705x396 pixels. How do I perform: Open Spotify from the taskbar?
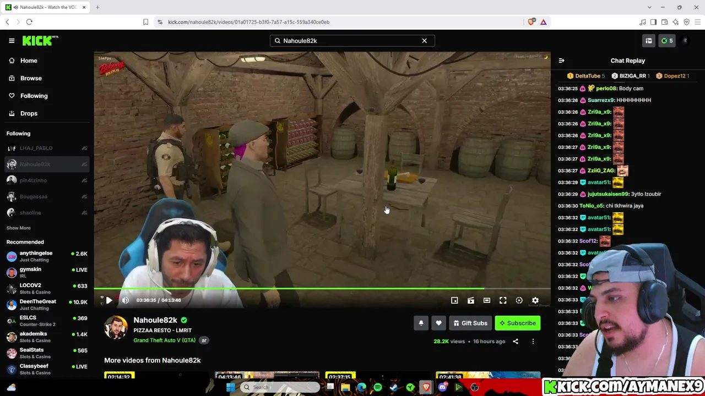click(378, 387)
